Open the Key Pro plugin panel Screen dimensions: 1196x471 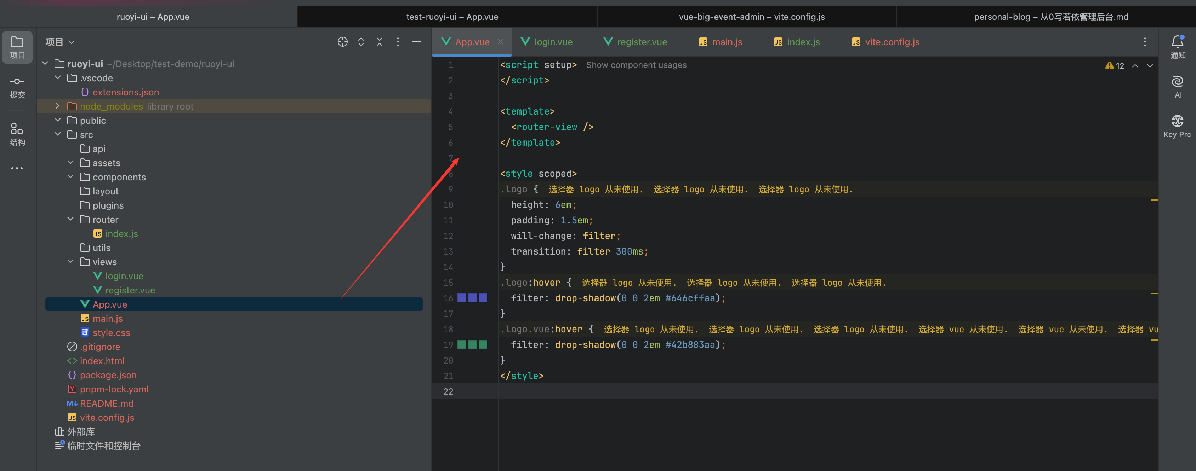(1178, 127)
